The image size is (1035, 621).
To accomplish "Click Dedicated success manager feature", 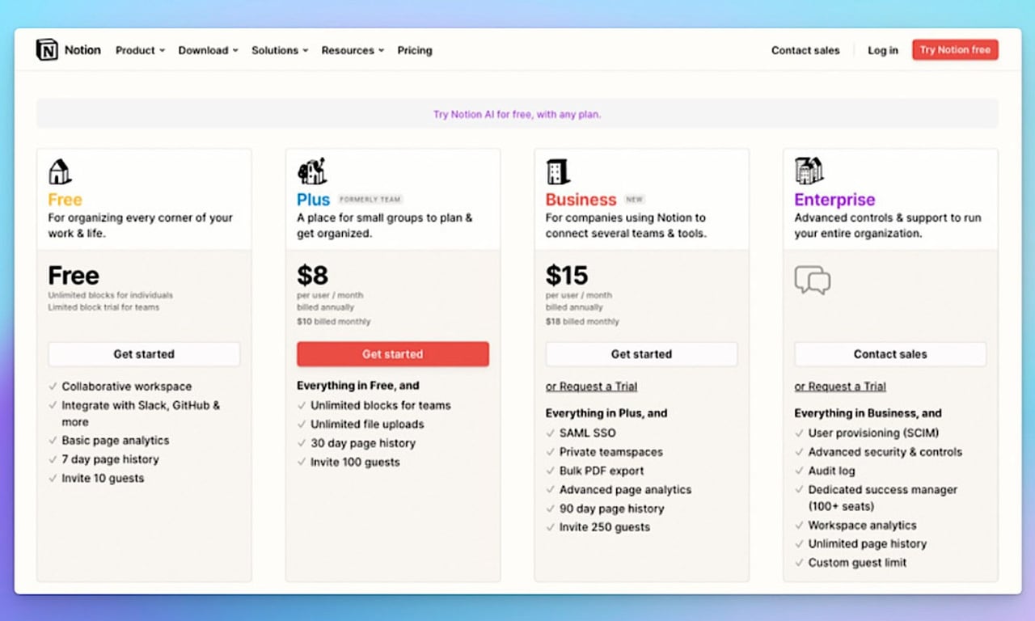I will (x=883, y=497).
